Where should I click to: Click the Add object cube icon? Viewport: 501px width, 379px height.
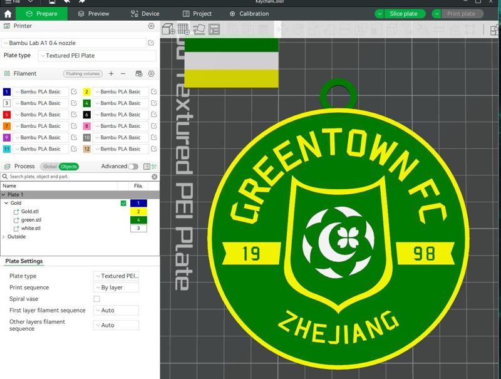click(x=168, y=29)
